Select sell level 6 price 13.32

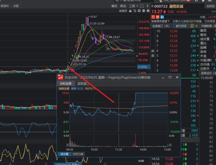pos(173,51)
